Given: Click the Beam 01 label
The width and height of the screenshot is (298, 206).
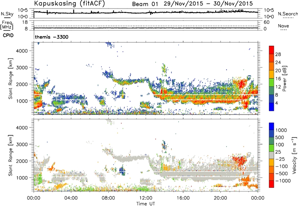Looking at the screenshot, I should (x=145, y=4).
